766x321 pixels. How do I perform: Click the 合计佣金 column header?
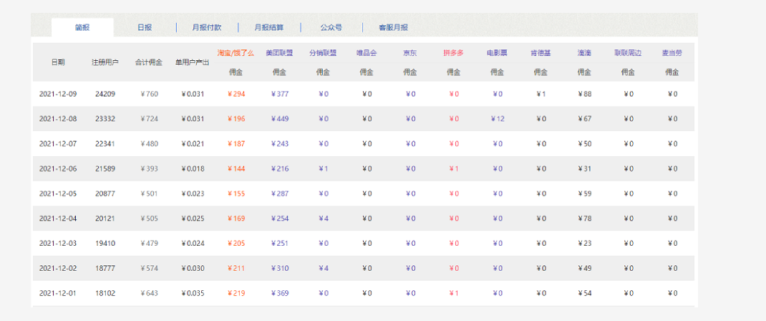coord(149,62)
